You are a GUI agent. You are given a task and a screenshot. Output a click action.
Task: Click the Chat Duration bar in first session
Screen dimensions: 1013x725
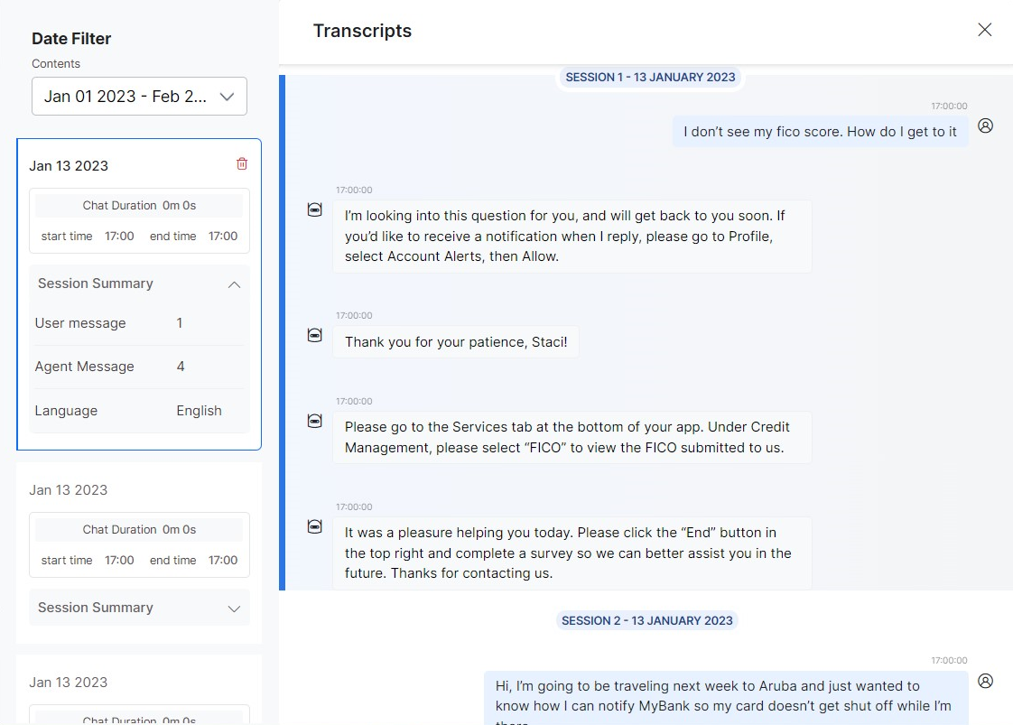[x=139, y=206]
